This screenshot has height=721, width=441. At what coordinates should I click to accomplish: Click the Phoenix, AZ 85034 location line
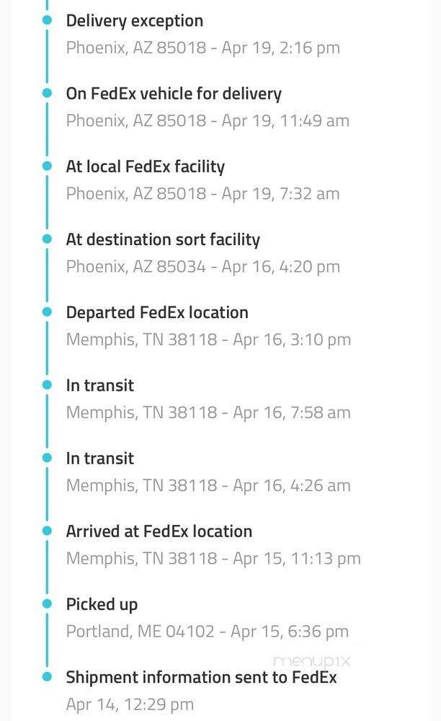tap(202, 267)
